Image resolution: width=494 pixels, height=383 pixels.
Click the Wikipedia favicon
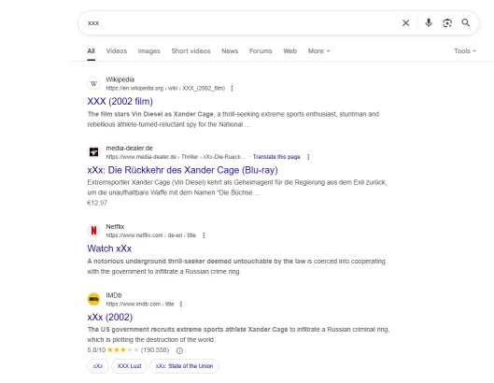pos(93,83)
